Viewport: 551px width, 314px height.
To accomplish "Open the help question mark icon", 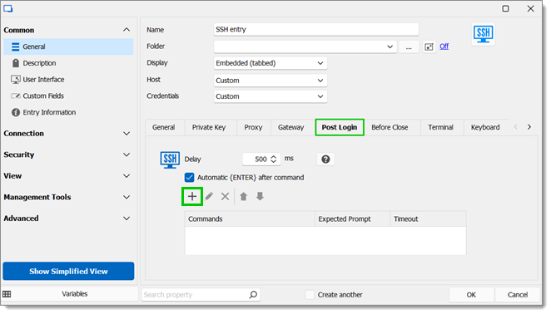I will coord(325,159).
